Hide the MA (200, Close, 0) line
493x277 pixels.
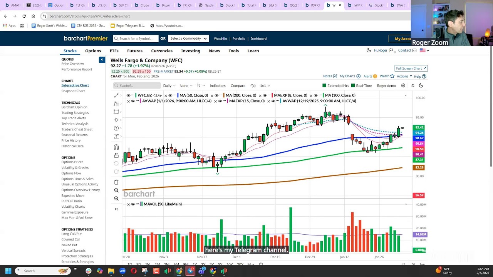click(x=216, y=95)
